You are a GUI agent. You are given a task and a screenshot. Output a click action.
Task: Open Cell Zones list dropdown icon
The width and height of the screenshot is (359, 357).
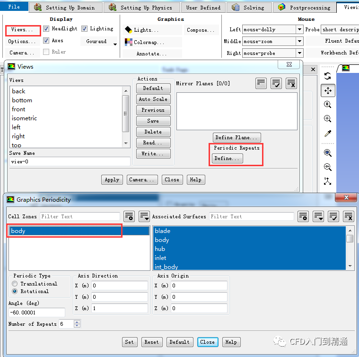[x=144, y=216]
